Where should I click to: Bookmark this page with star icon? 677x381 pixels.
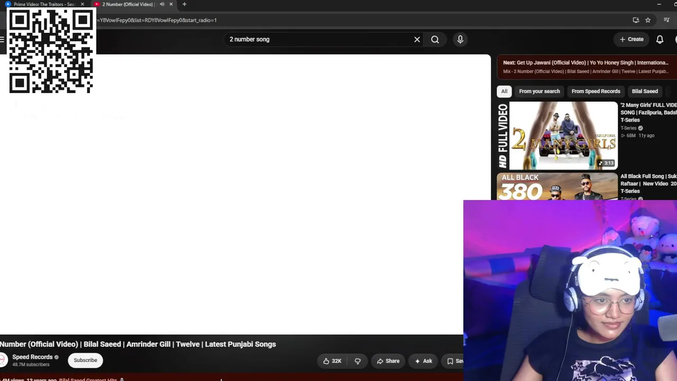pos(648,20)
